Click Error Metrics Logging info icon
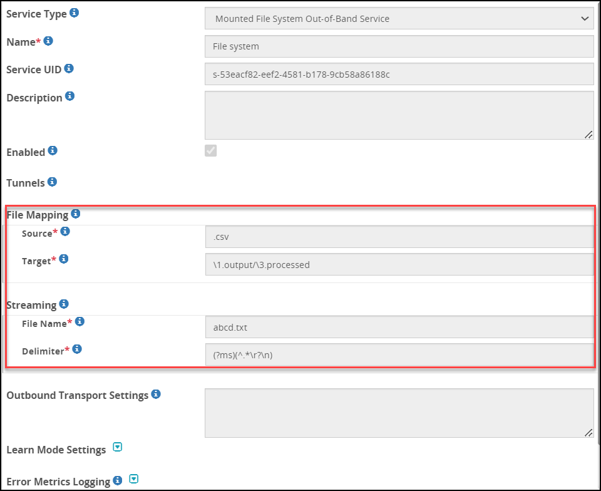The height and width of the screenshot is (491, 601). coord(118,480)
